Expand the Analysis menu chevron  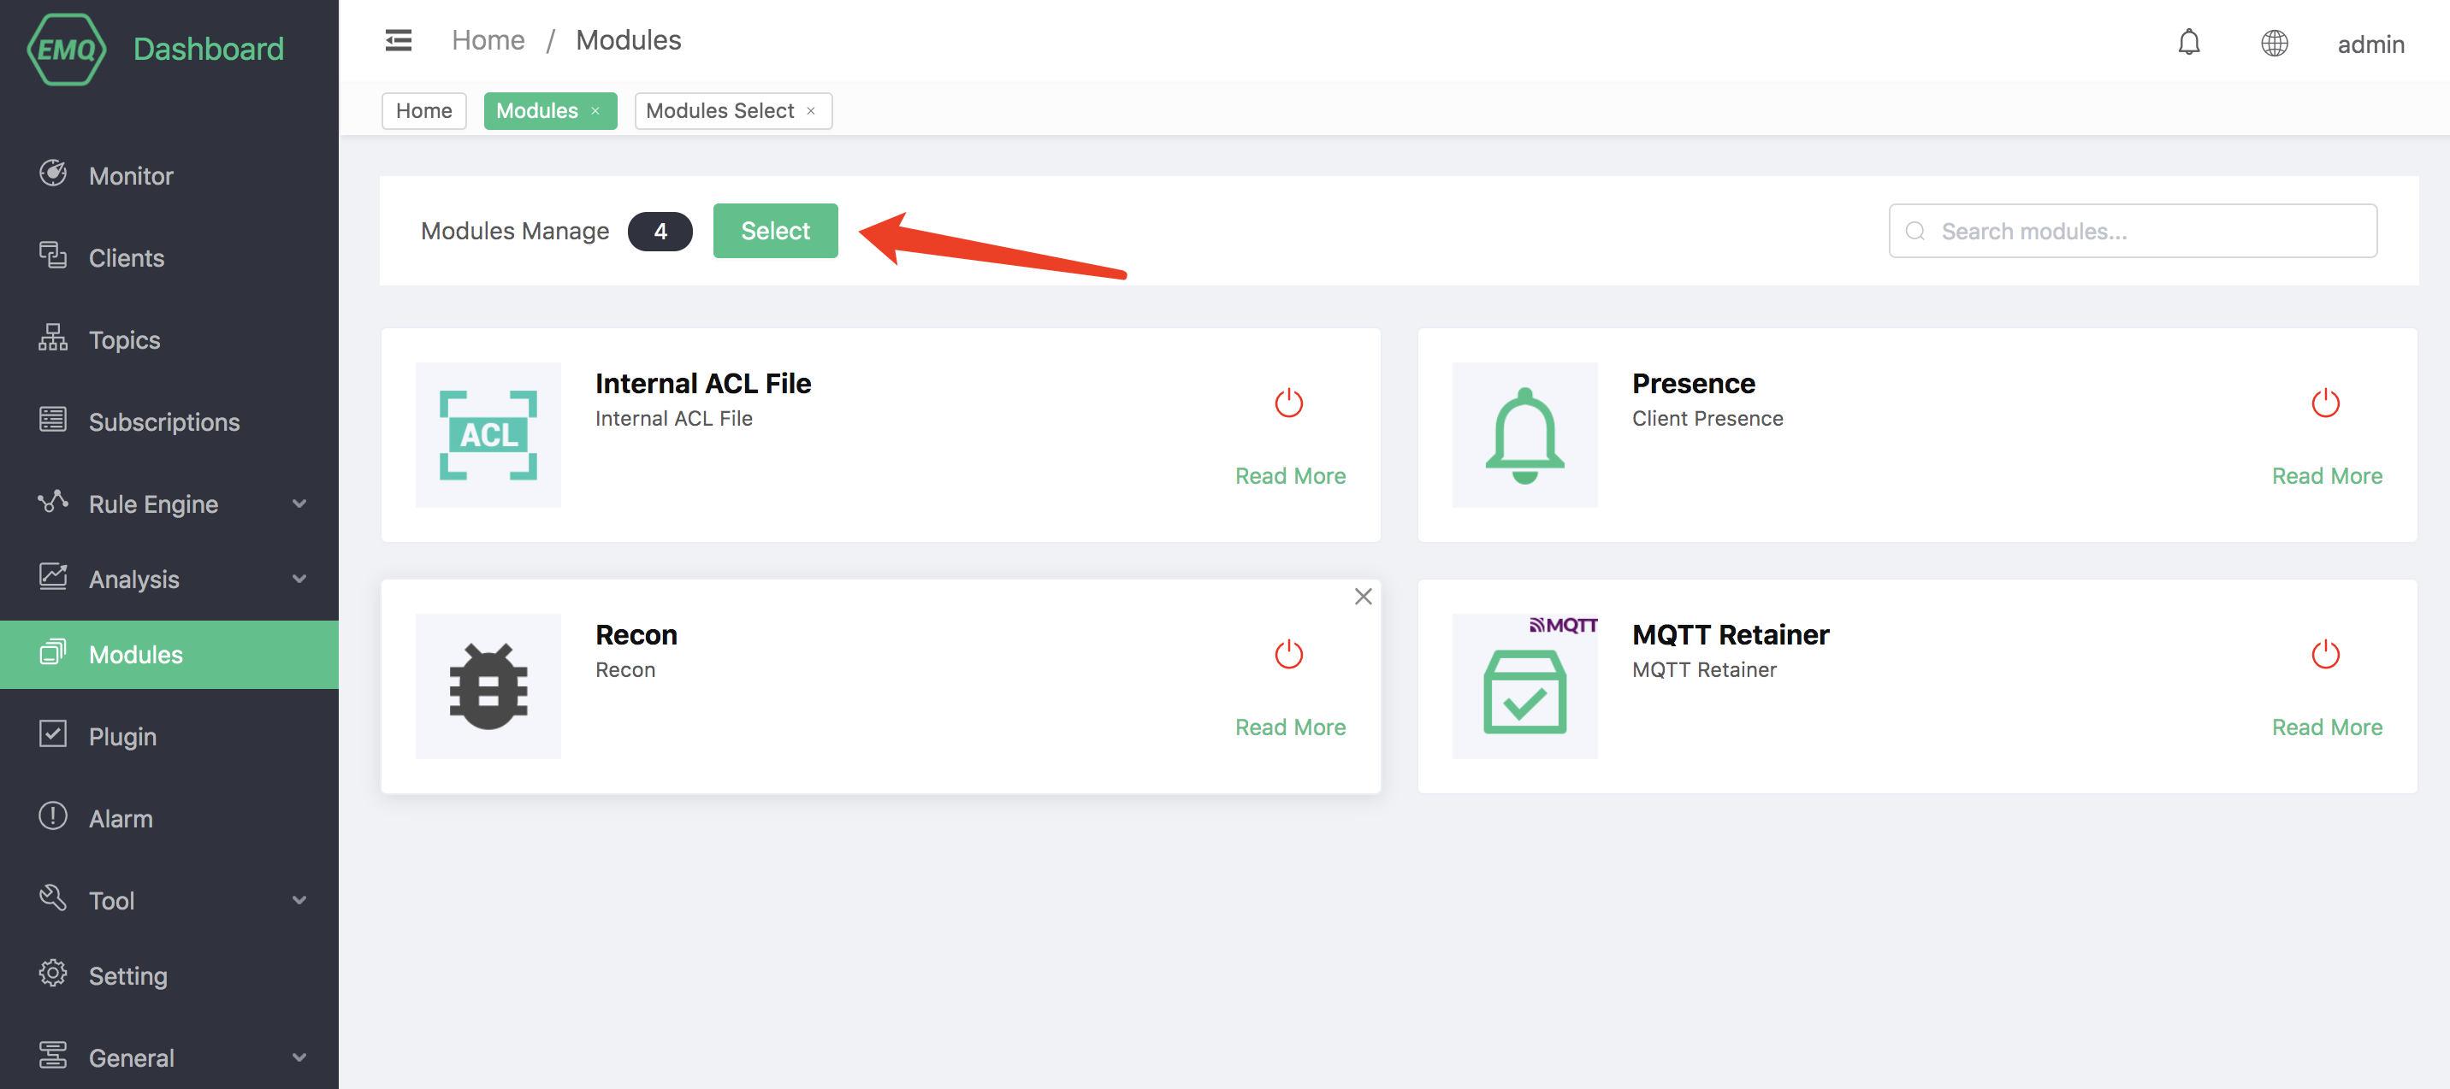point(299,579)
